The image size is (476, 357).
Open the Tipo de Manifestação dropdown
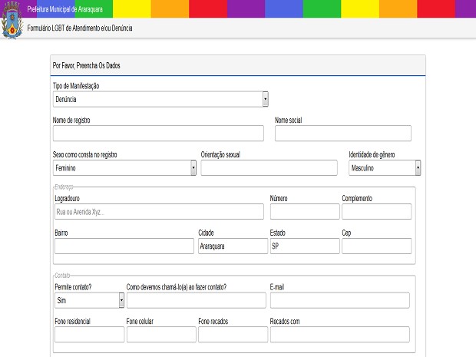160,99
